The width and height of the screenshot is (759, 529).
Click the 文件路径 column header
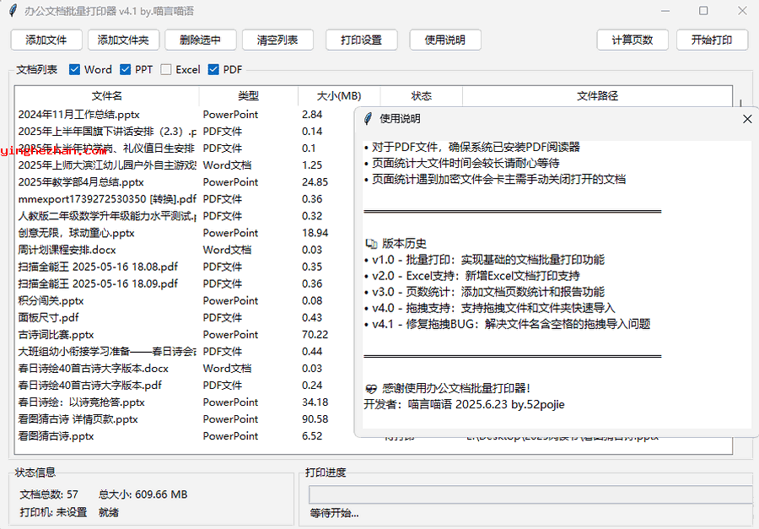(597, 96)
